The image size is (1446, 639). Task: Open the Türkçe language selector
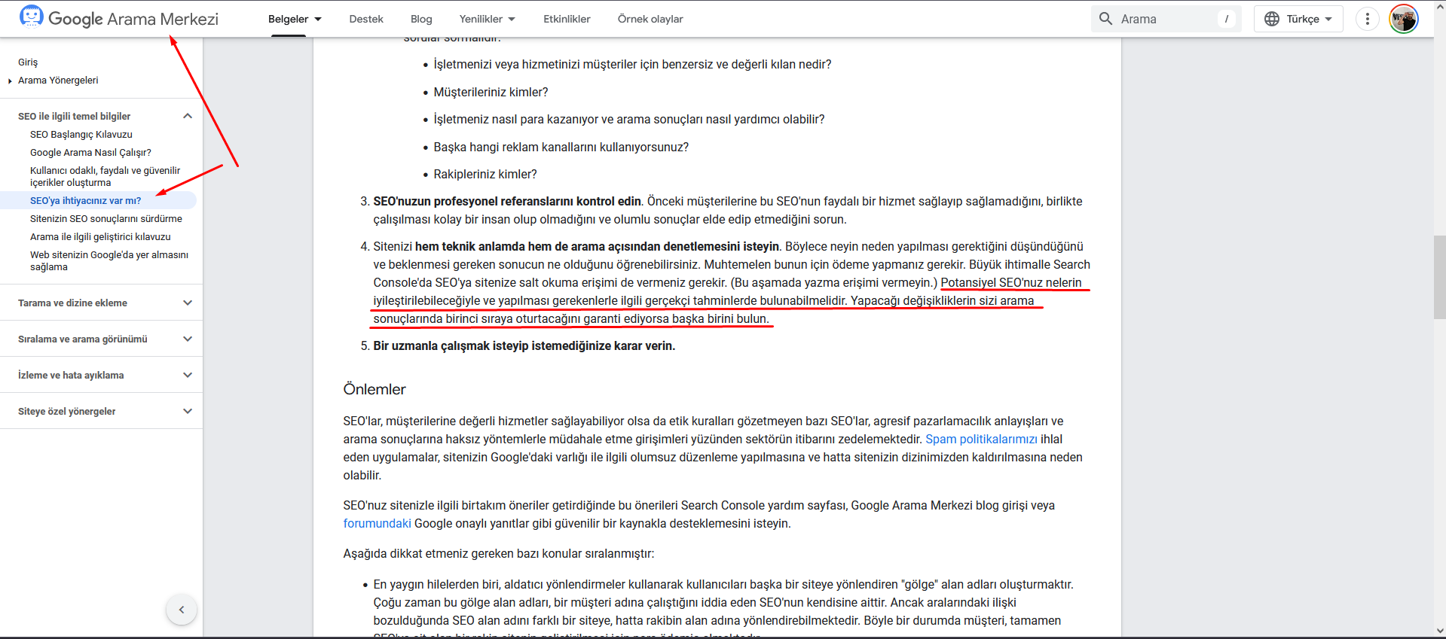click(1298, 19)
